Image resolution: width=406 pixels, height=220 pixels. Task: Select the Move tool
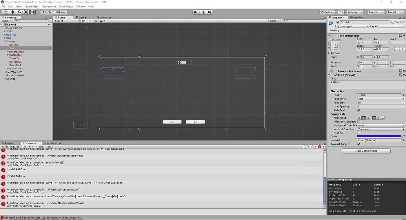tap(12, 12)
